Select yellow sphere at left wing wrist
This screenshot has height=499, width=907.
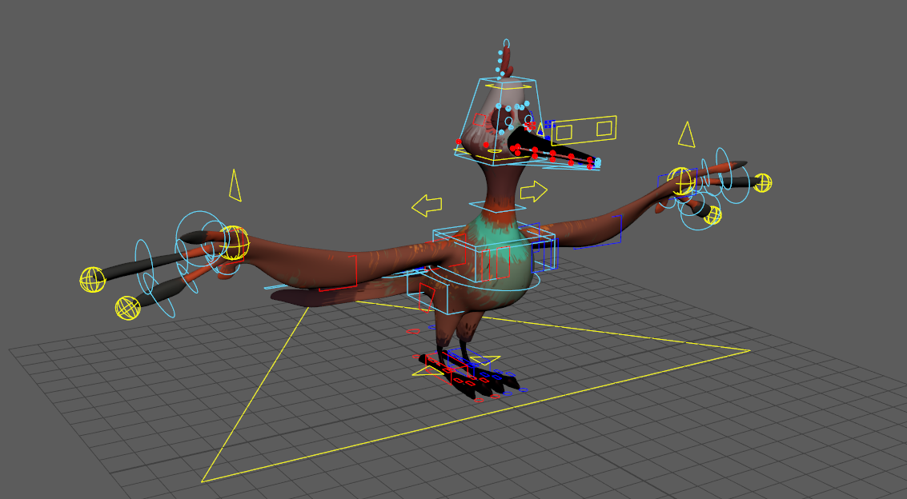[x=235, y=242]
